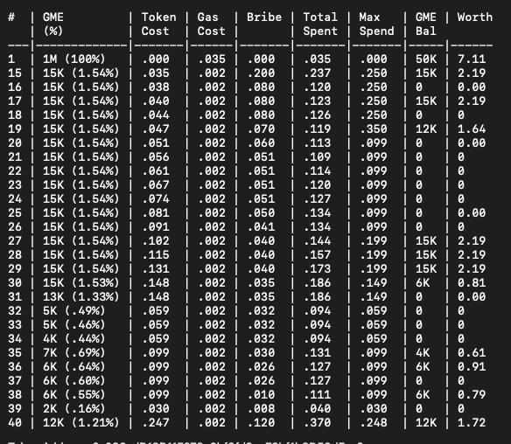The height and width of the screenshot is (444, 511).
Task: Select Total Spent '.123' in row 17
Action: tap(317, 101)
